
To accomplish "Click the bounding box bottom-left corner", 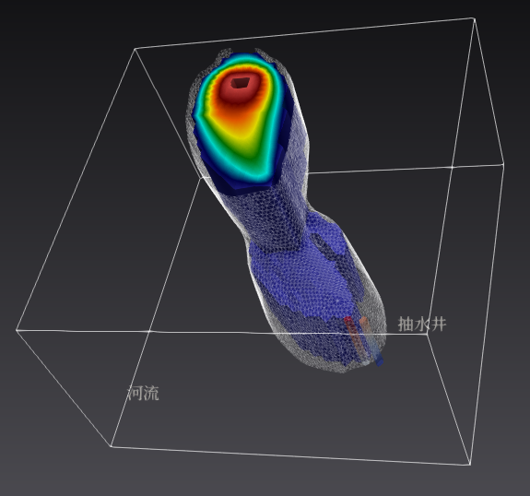I will click(111, 446).
